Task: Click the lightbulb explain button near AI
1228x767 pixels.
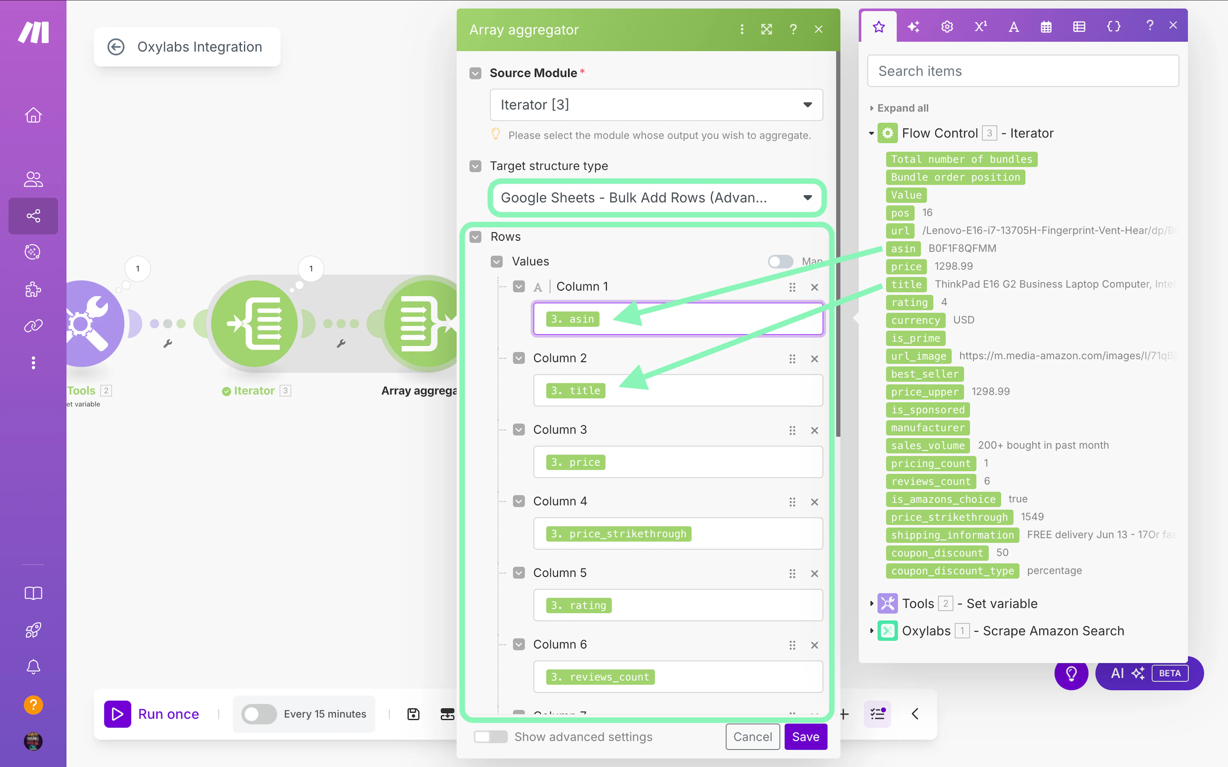Action: [x=1071, y=674]
